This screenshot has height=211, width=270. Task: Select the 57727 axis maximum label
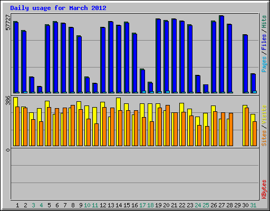[x=8, y=23]
